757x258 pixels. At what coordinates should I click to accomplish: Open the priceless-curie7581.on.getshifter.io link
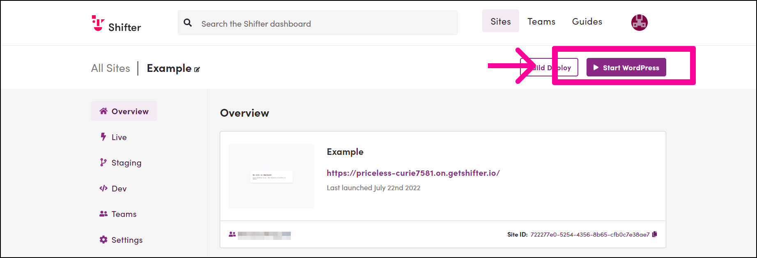tap(413, 173)
